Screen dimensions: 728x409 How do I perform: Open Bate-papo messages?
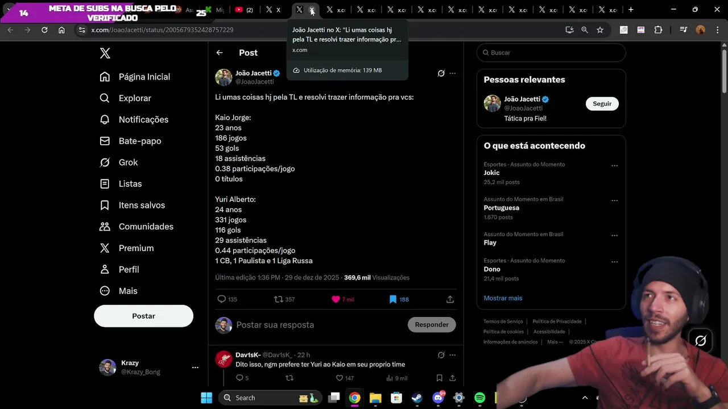[x=130, y=141]
